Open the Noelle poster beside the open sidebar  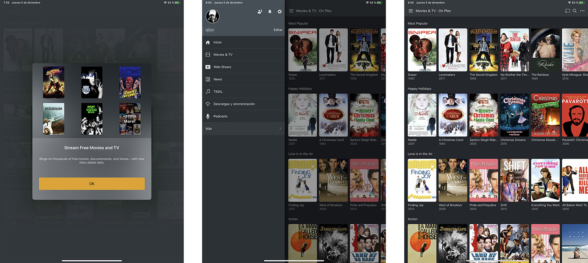coord(303,115)
